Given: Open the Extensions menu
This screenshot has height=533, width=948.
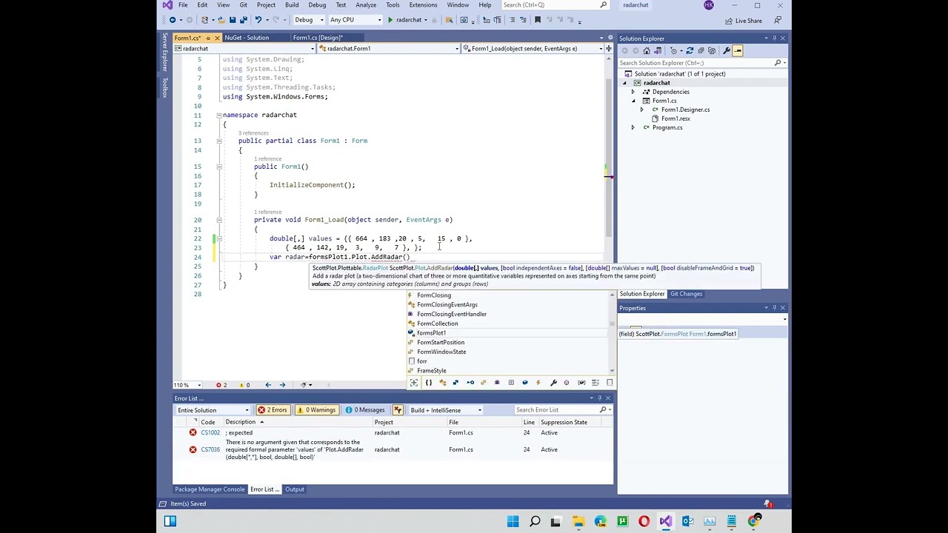Looking at the screenshot, I should click(x=423, y=5).
